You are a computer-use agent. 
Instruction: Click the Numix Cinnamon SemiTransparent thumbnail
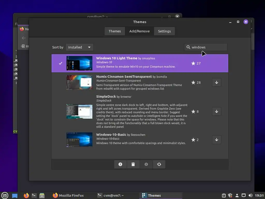(x=79, y=82)
